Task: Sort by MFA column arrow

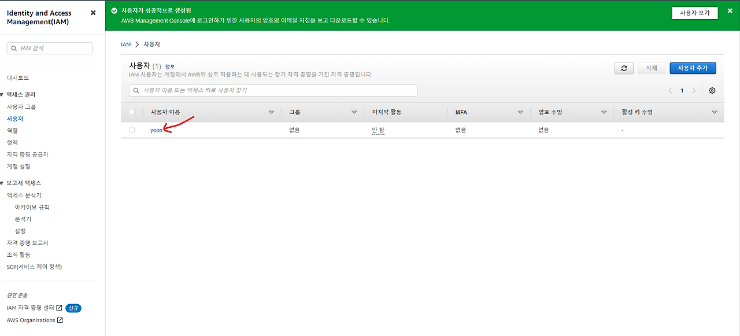Action: tap(520, 112)
